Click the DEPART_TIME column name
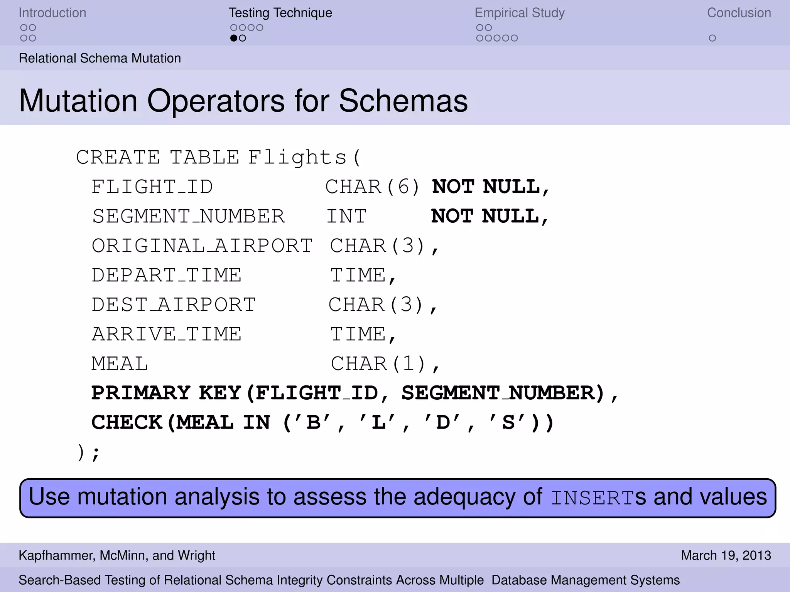790x592 pixels. pyautogui.click(x=166, y=275)
